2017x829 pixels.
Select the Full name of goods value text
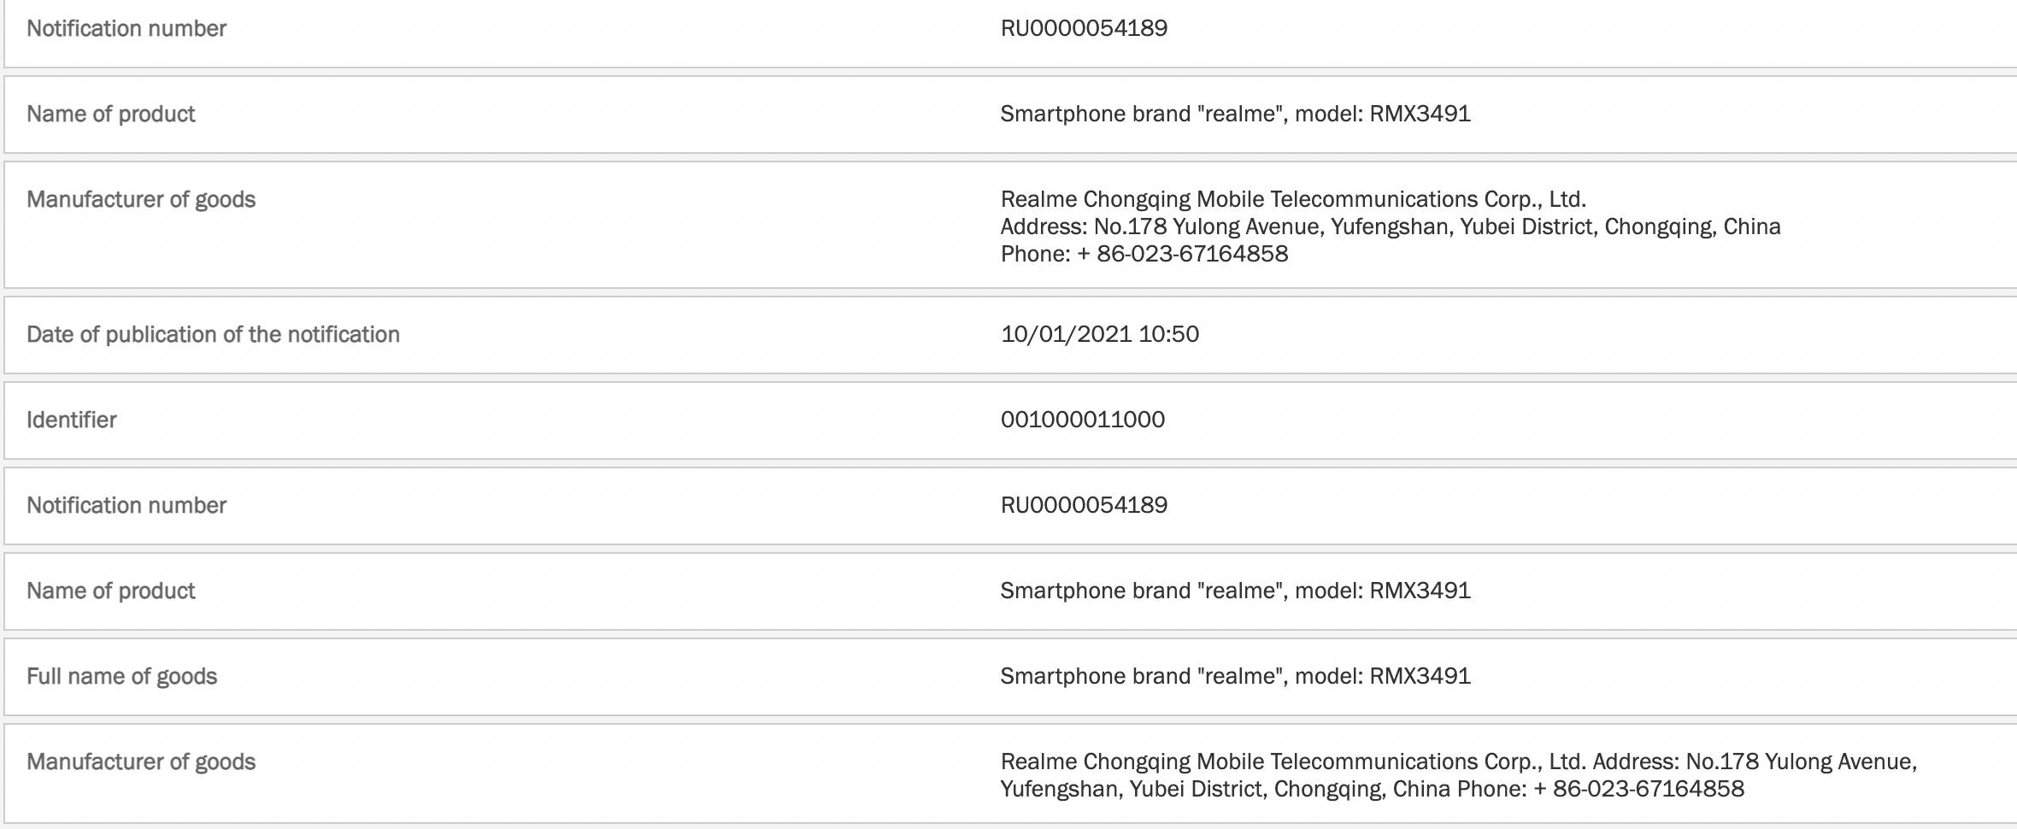(x=1235, y=676)
